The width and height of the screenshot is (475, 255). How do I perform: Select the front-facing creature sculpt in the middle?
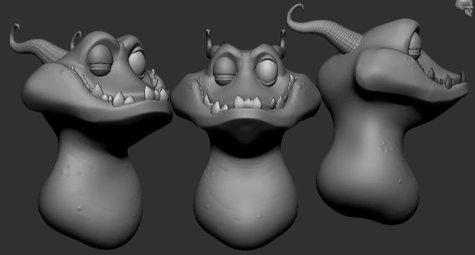click(x=246, y=139)
